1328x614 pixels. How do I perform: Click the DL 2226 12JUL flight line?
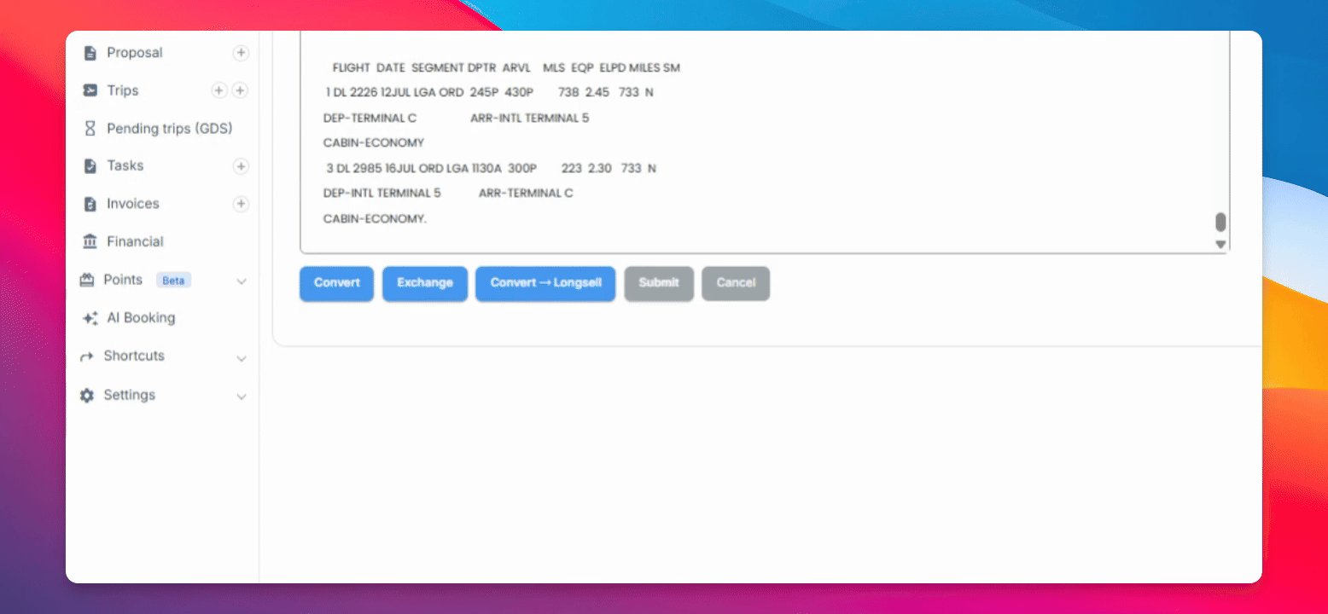(489, 92)
